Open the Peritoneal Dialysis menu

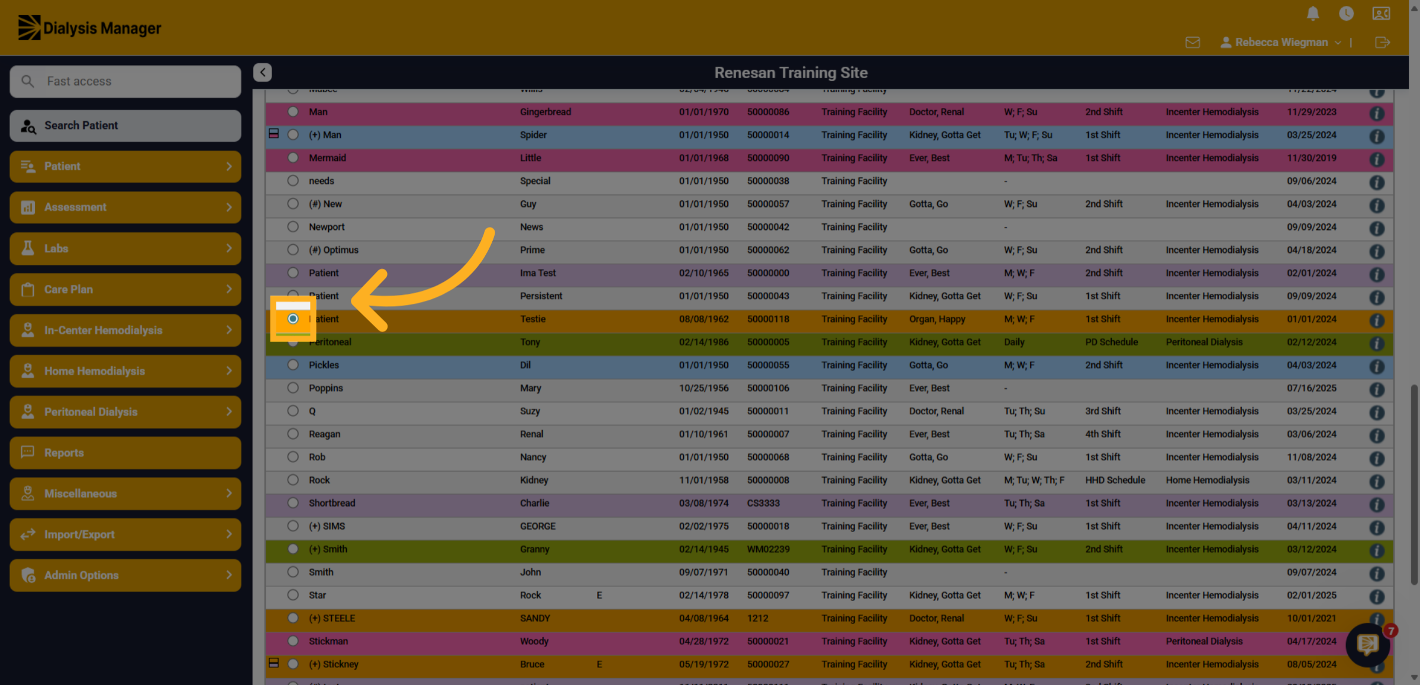click(x=125, y=412)
